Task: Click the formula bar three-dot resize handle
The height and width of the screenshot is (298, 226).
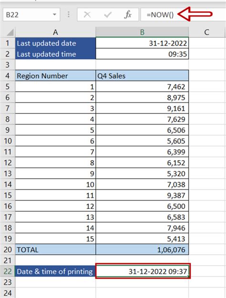Action: pos(69,14)
